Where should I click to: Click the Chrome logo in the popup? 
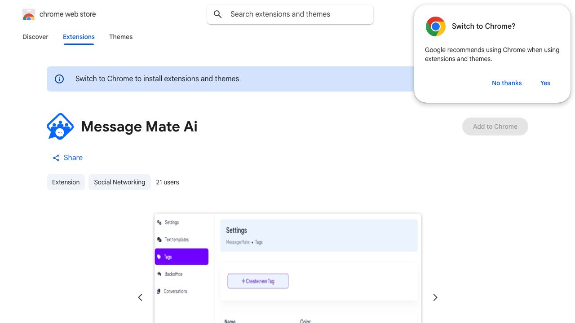click(x=436, y=26)
